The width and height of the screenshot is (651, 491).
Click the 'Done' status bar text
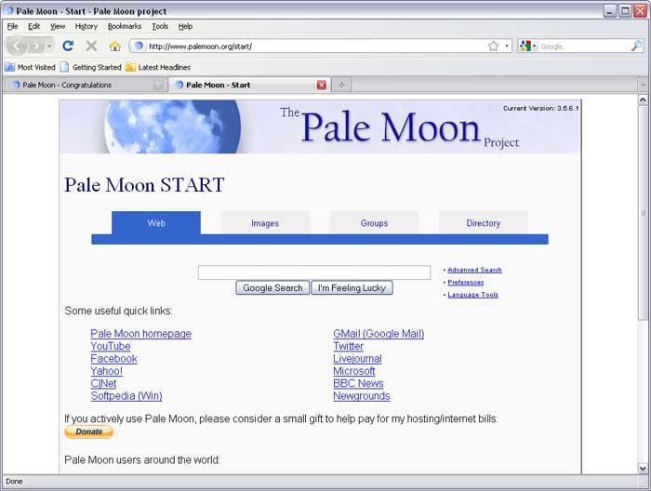14,482
